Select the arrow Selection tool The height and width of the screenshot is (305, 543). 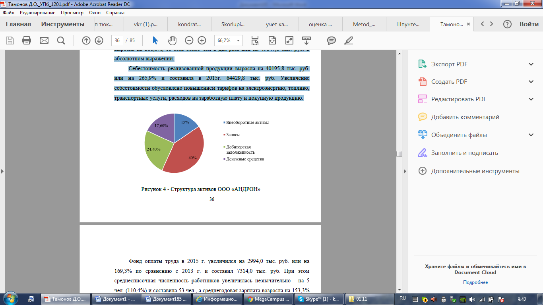(155, 41)
